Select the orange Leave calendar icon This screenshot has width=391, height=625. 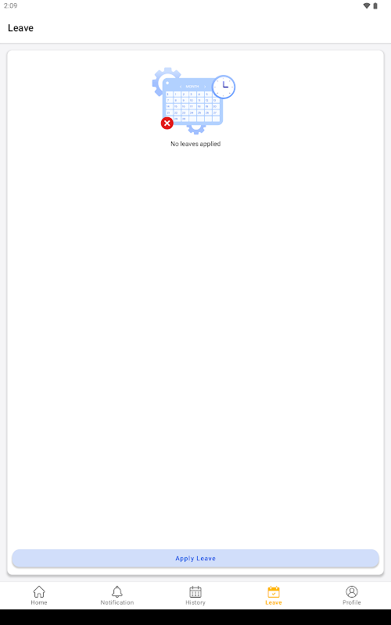coord(273,591)
